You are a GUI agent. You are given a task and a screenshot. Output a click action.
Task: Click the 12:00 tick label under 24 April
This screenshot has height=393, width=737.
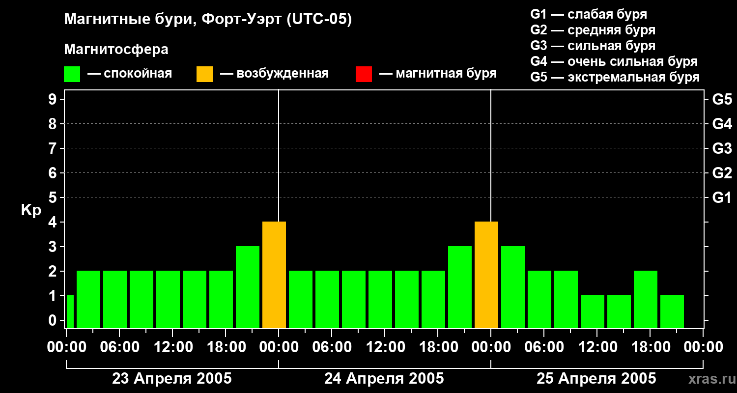tap(385, 347)
